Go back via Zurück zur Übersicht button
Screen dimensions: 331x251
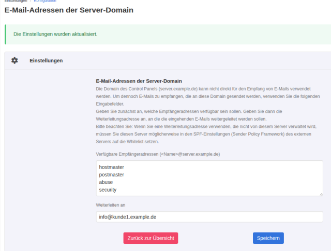click(x=151, y=238)
